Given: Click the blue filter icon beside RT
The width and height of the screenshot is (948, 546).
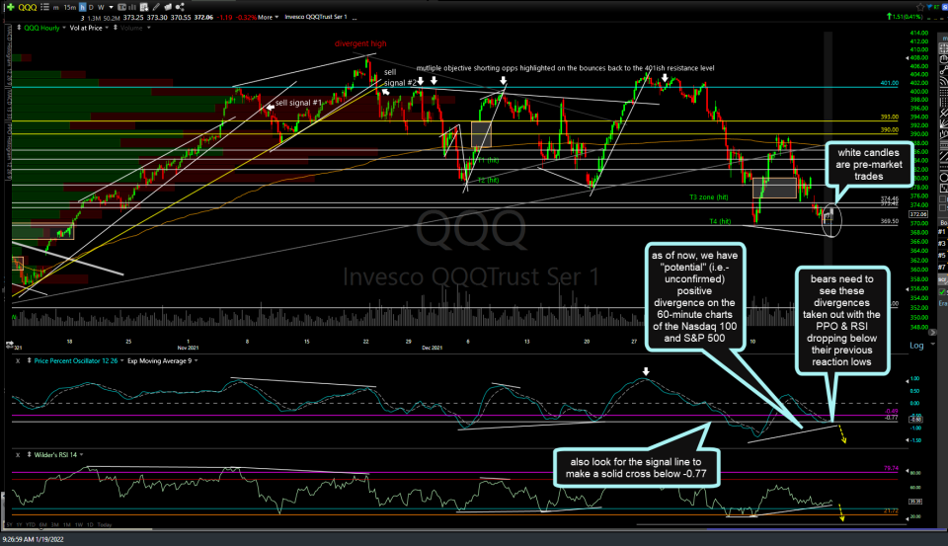Looking at the screenshot, I should [x=929, y=7].
